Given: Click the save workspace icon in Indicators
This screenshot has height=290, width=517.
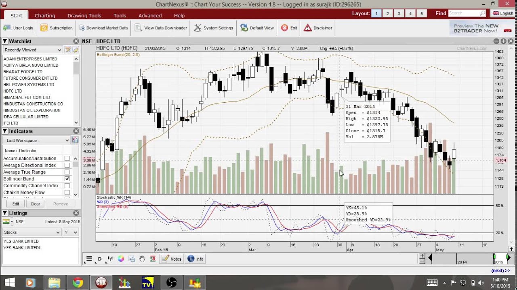Looking at the screenshot, I should [x=75, y=140].
